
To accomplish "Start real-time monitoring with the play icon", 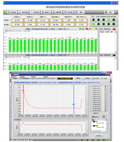I will pos(31,12).
